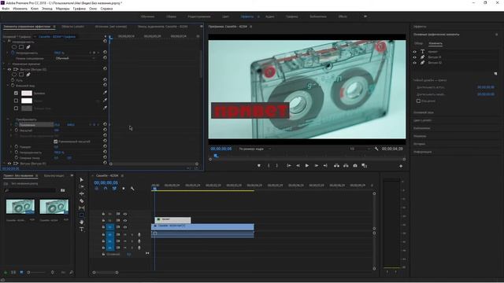Select the Slip tool

pos(82,208)
